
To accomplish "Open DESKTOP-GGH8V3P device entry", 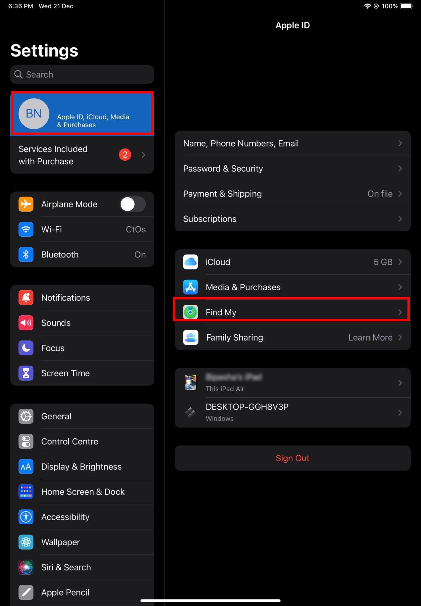I will pos(293,412).
